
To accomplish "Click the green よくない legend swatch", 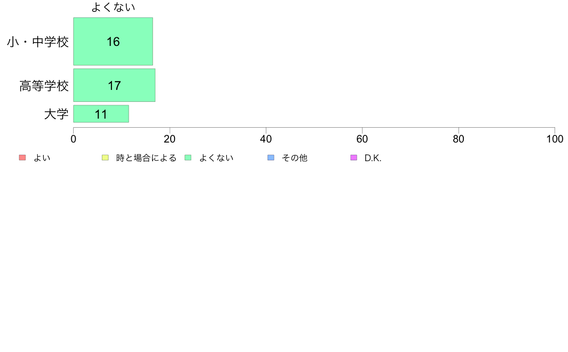I will click(188, 158).
